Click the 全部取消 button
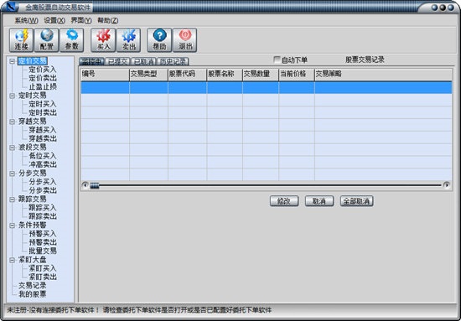This screenshot has height=321, width=461. pyautogui.click(x=356, y=201)
